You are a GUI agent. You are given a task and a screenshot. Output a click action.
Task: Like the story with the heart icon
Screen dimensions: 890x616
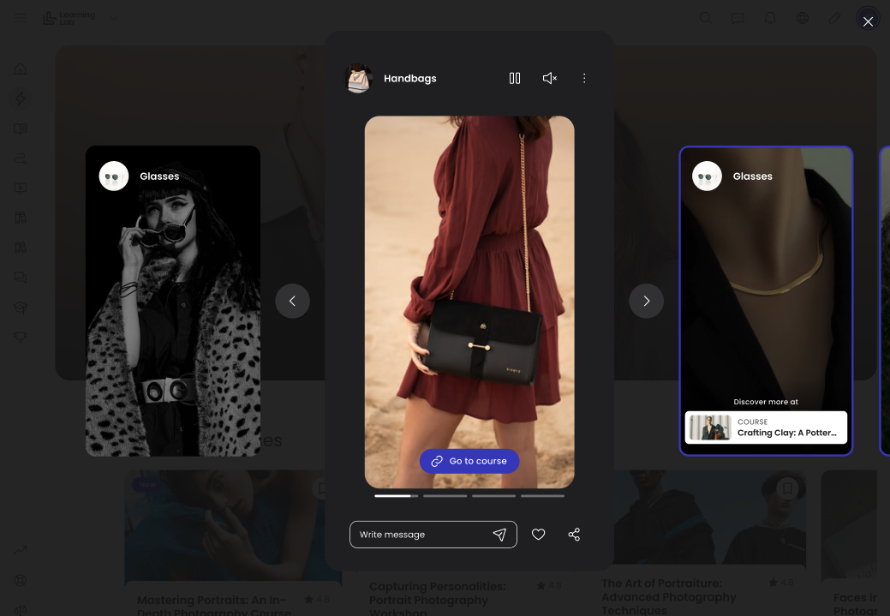538,535
